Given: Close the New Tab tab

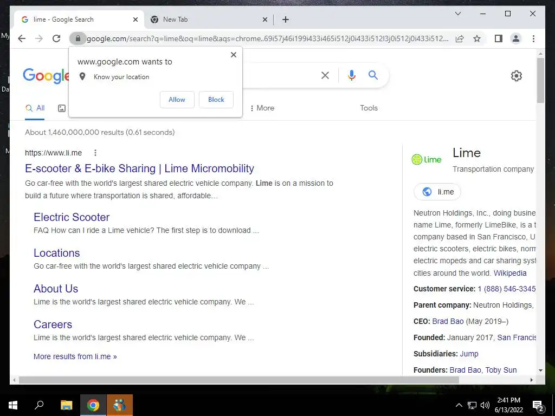Looking at the screenshot, I should click(x=264, y=19).
